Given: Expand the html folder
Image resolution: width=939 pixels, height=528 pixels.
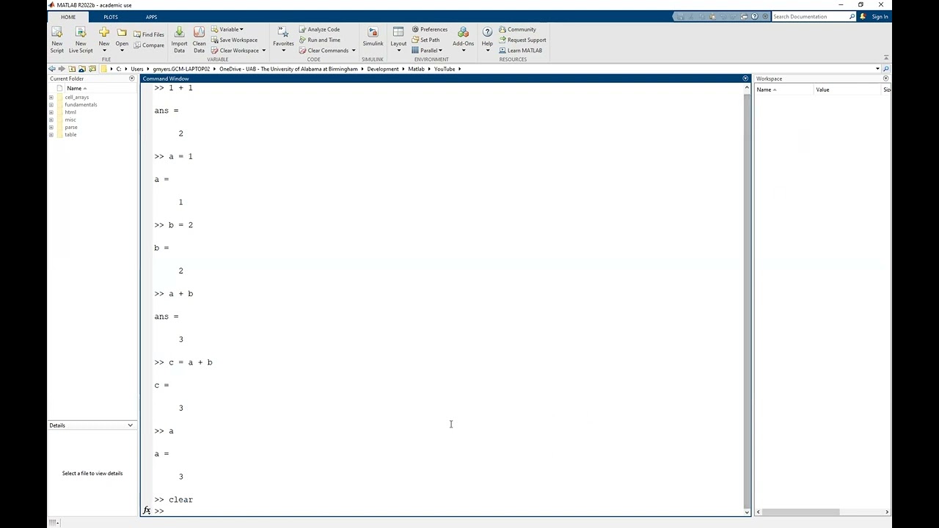Looking at the screenshot, I should point(51,112).
